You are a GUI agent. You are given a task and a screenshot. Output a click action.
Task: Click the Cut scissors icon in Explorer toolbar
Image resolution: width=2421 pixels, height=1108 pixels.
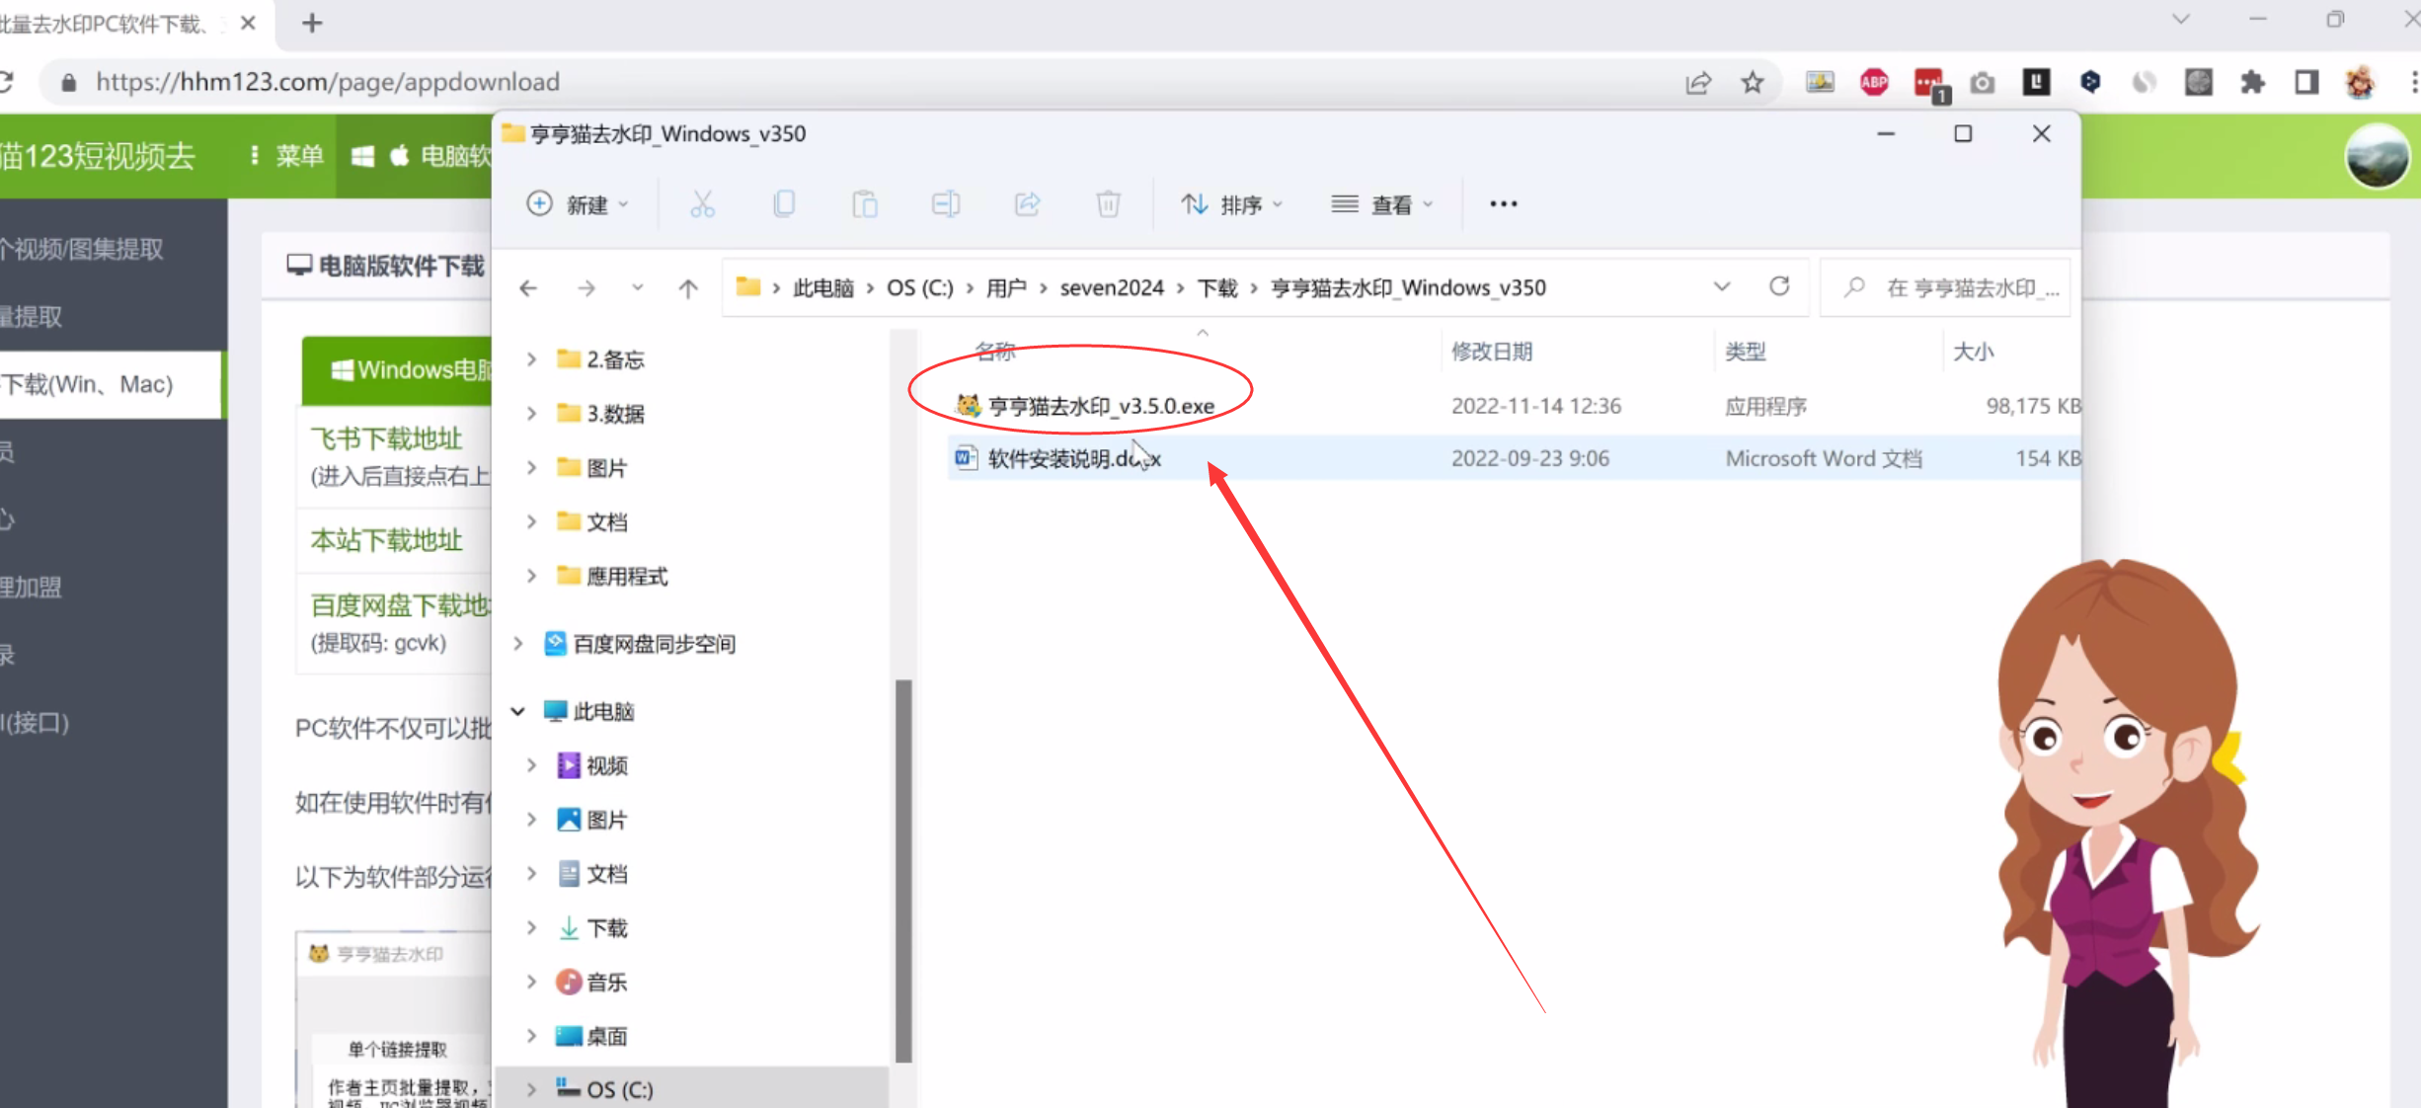702,204
